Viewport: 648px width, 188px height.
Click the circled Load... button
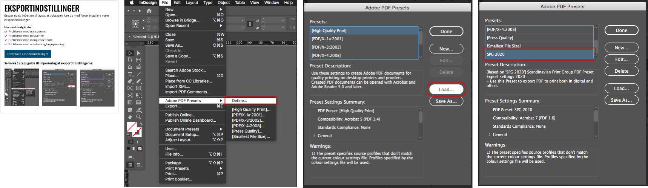[x=446, y=89]
